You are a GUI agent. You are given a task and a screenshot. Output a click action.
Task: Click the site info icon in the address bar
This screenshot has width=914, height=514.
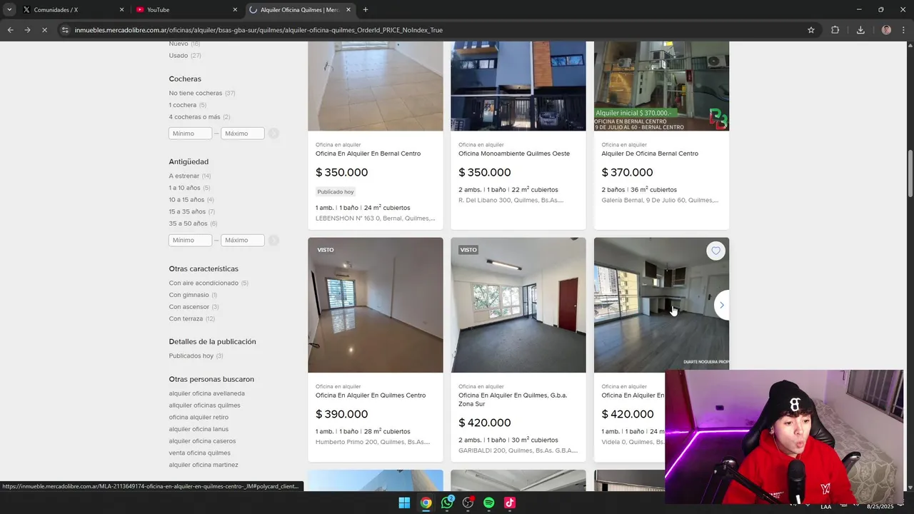tap(65, 30)
